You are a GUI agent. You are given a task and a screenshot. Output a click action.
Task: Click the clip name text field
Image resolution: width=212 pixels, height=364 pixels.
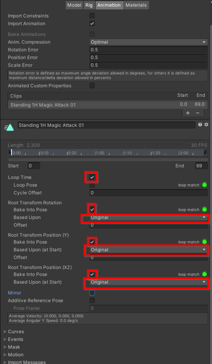pyautogui.click(x=106, y=125)
